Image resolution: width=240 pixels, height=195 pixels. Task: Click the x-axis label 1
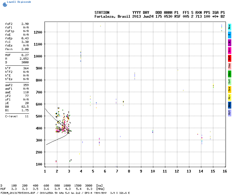click(x=45, y=171)
